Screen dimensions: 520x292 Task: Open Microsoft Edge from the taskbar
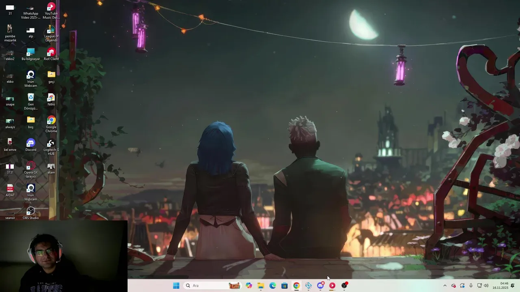tap(273, 286)
